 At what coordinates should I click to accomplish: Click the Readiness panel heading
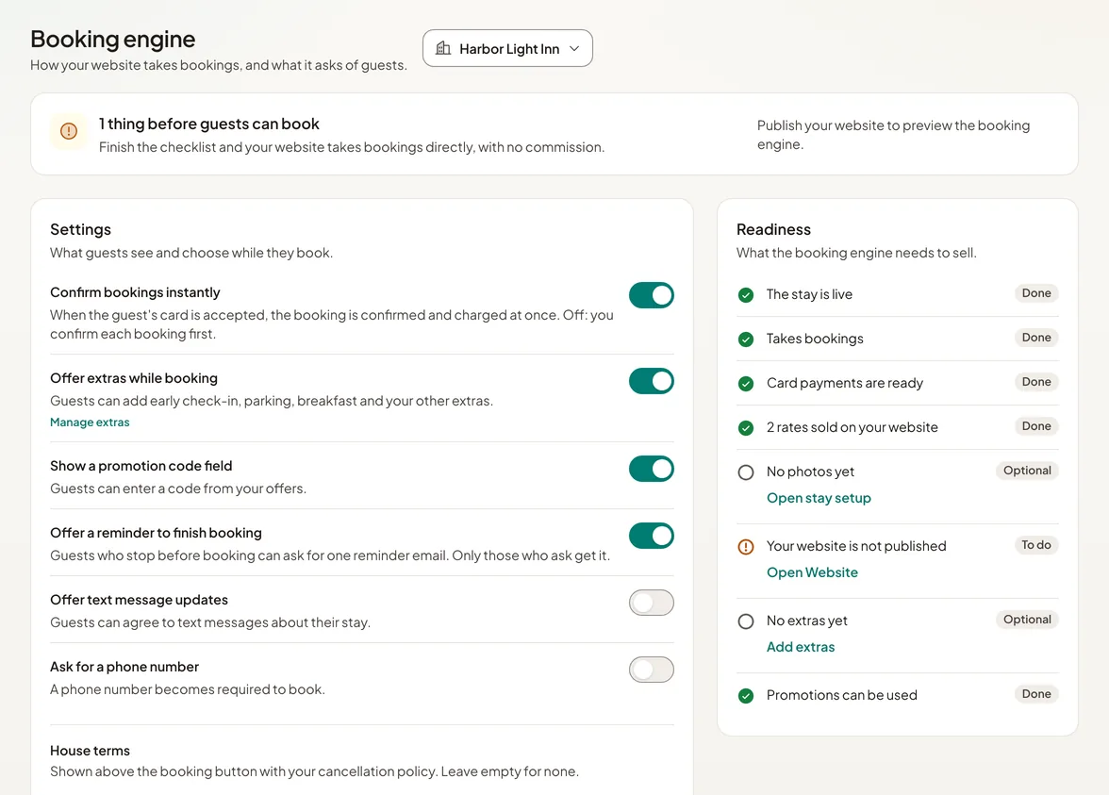(x=773, y=229)
